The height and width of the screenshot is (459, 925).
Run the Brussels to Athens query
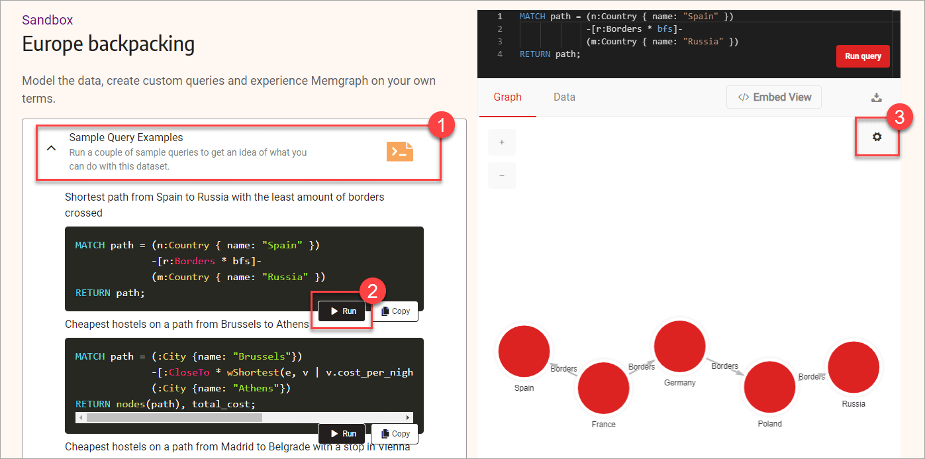(x=342, y=434)
